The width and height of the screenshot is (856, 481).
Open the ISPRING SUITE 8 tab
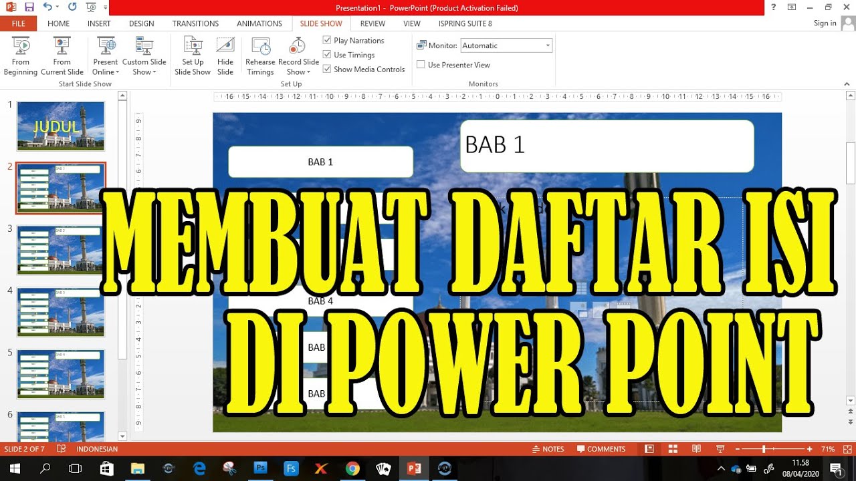(x=465, y=23)
